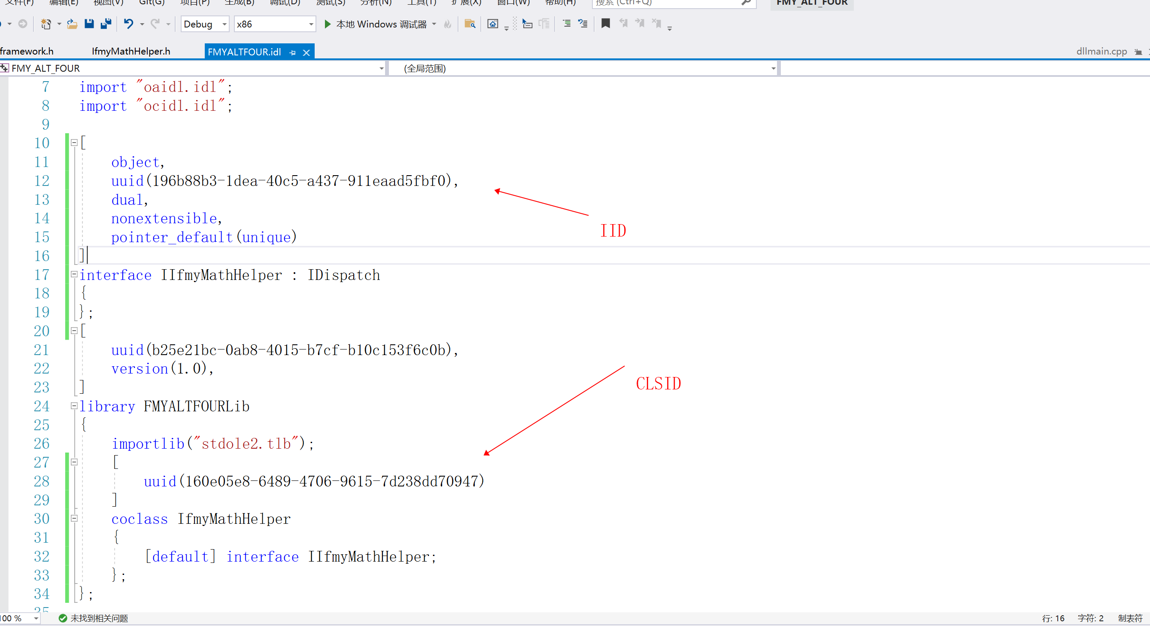Click the version(1.0) line

tap(162, 368)
